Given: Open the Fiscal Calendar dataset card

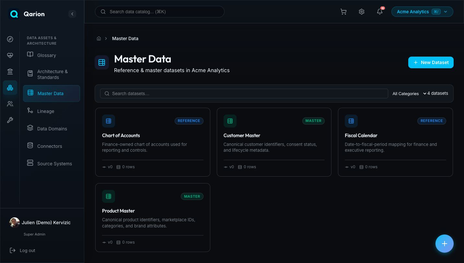Looking at the screenshot, I should (x=395, y=142).
